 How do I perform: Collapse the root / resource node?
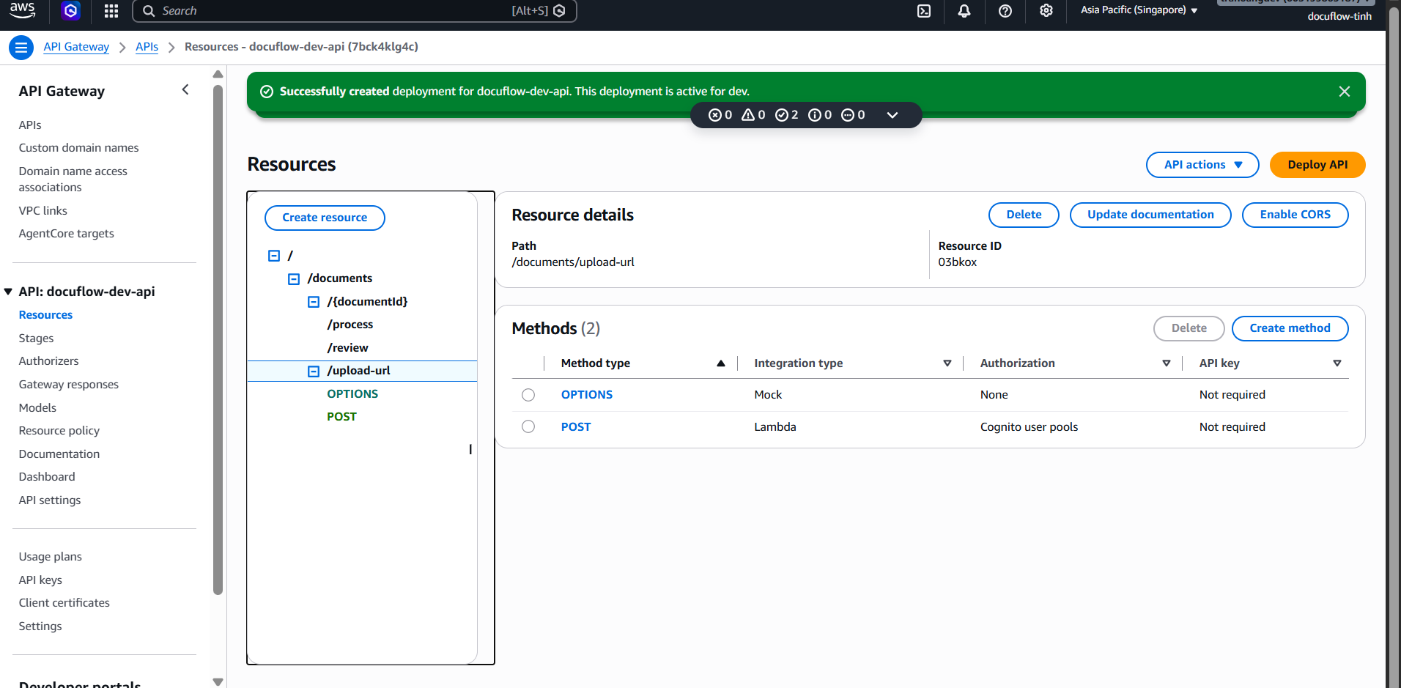[274, 256]
